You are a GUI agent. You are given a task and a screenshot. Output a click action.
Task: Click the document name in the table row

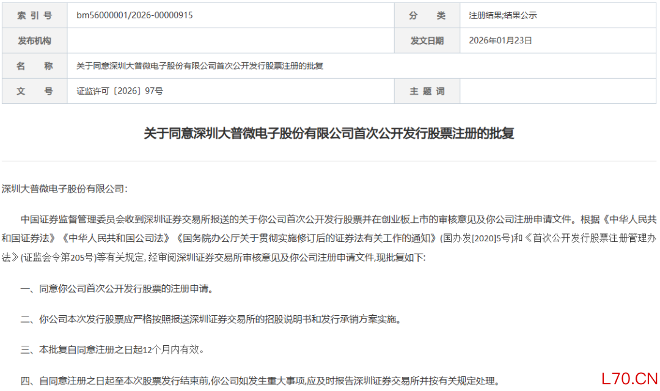[199, 66]
